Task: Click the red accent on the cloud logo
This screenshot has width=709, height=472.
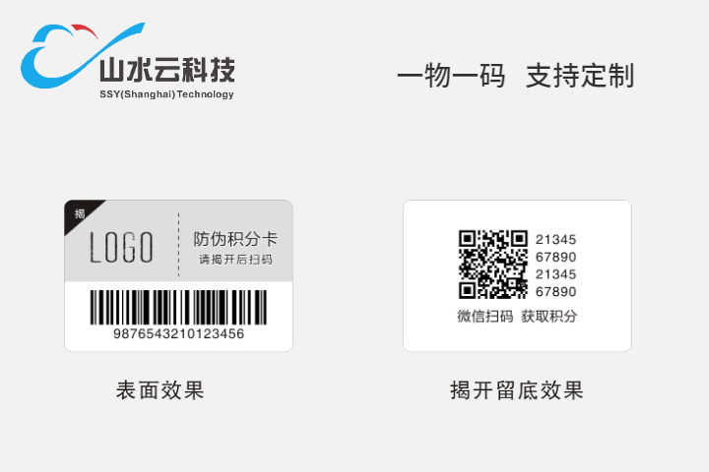Action: click(x=85, y=29)
